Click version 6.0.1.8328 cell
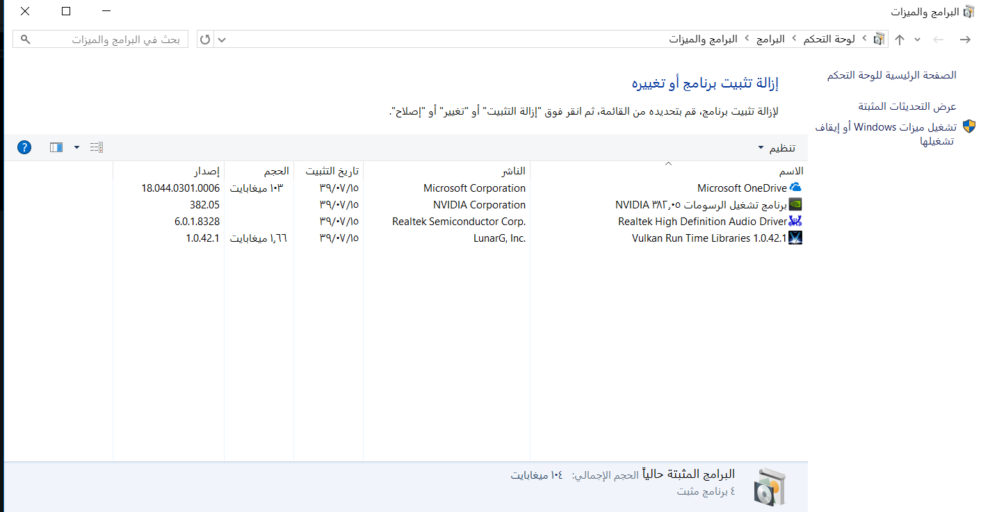 (197, 221)
